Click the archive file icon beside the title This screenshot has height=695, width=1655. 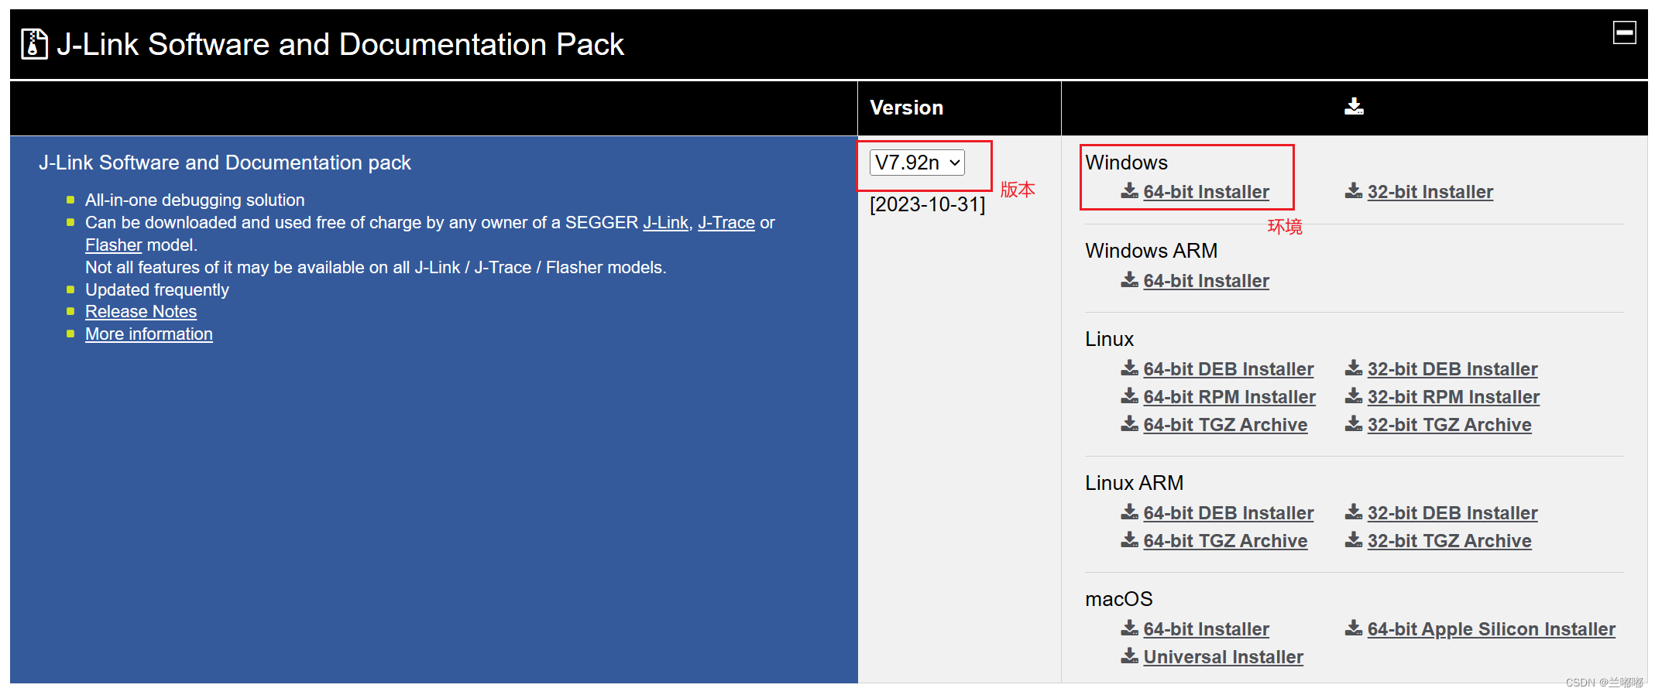tap(34, 44)
